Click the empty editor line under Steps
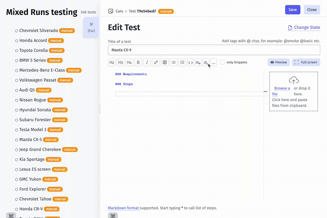The width and height of the screenshot is (327, 218). pyautogui.click(x=191, y=94)
